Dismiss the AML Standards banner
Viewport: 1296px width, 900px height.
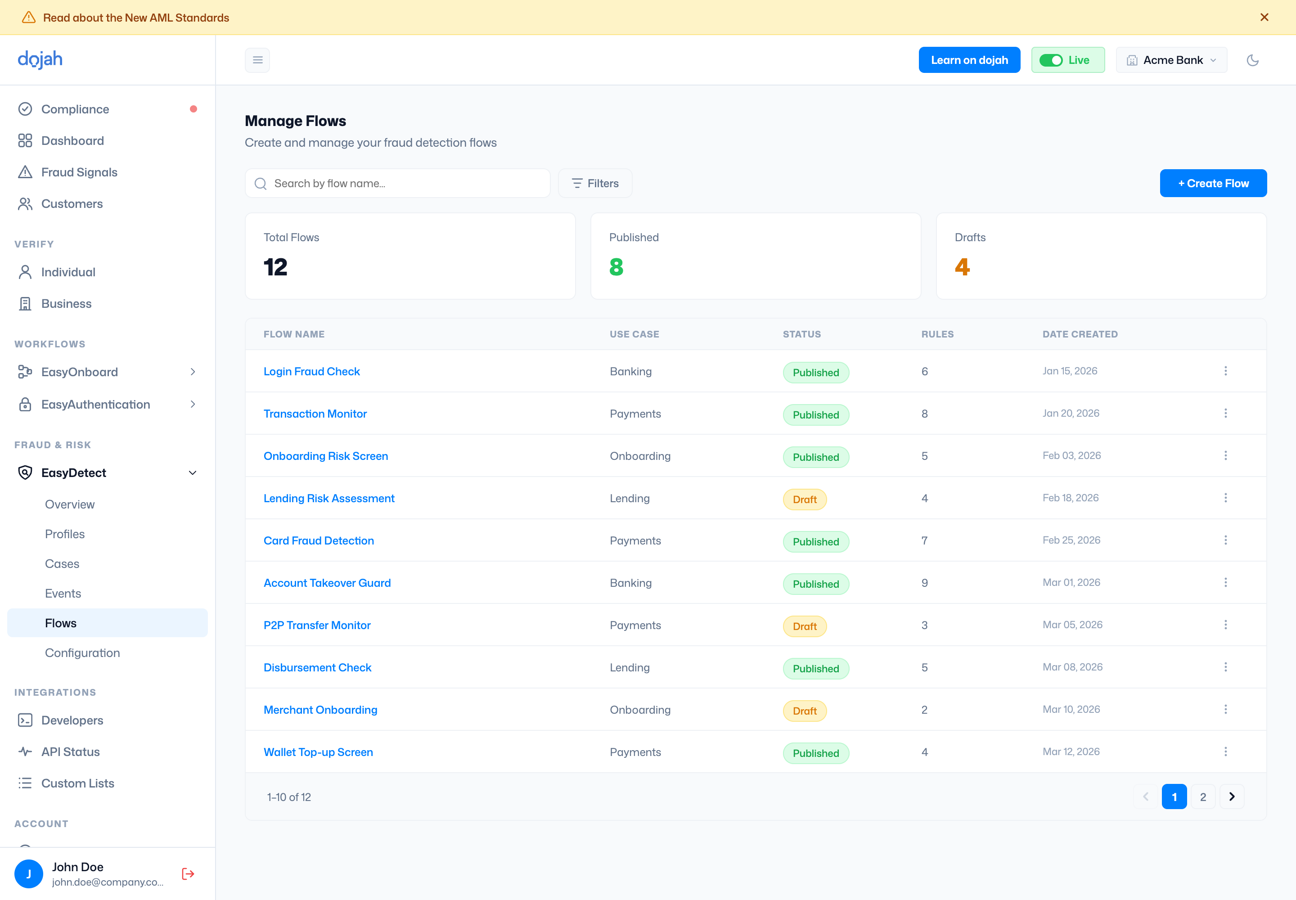pyautogui.click(x=1264, y=18)
